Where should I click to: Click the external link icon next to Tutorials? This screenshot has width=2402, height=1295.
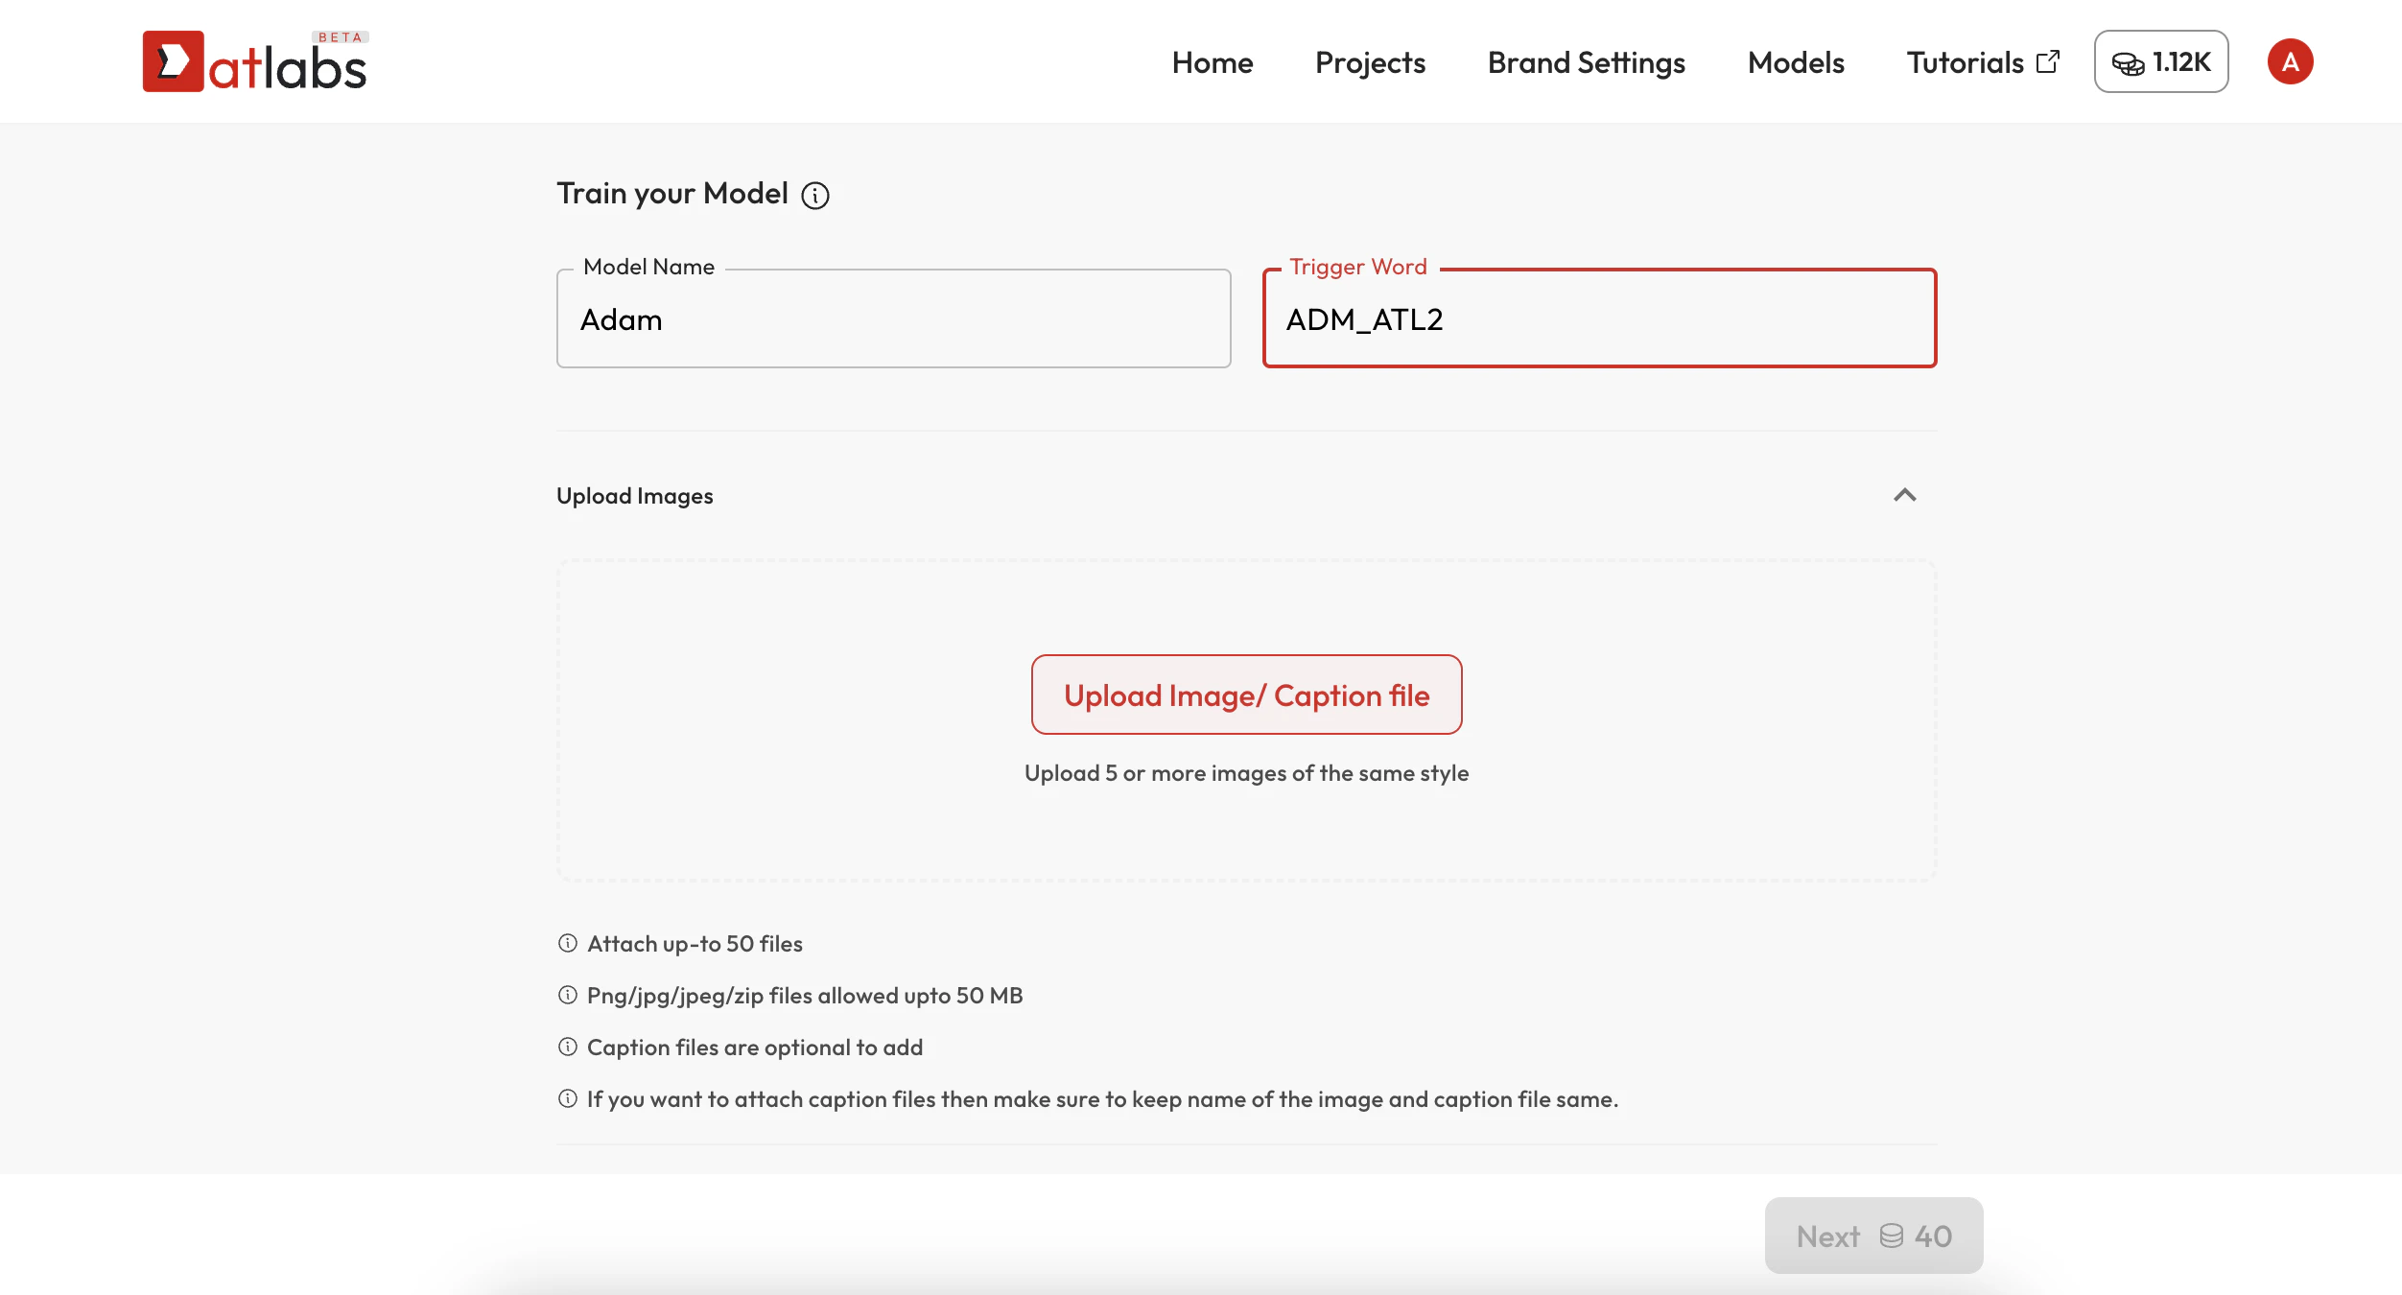click(2048, 61)
